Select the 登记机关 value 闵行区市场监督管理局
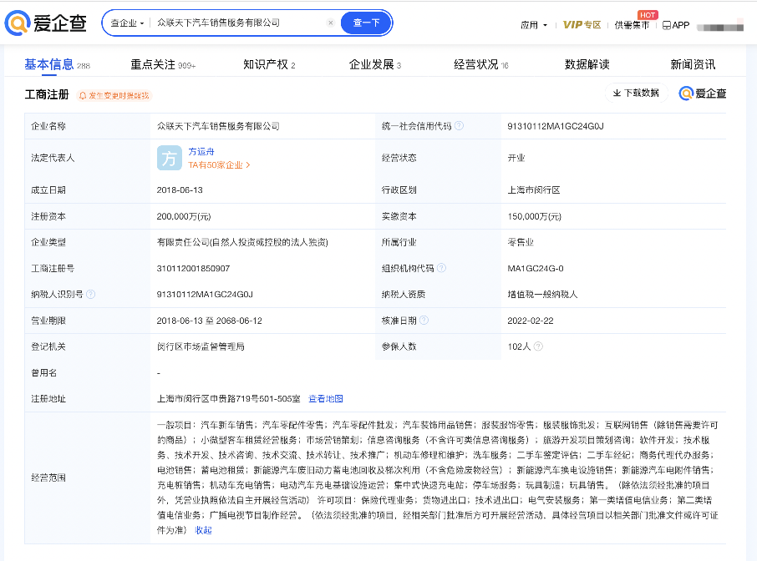757x561 pixels. (201, 346)
